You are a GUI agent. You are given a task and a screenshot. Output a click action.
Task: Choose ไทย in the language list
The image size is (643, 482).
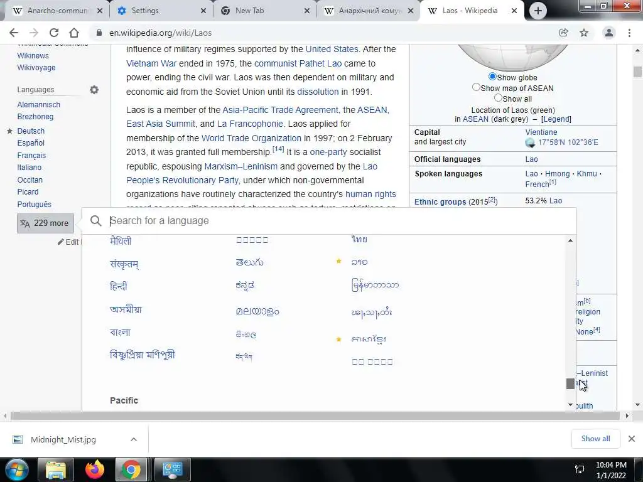coord(359,239)
